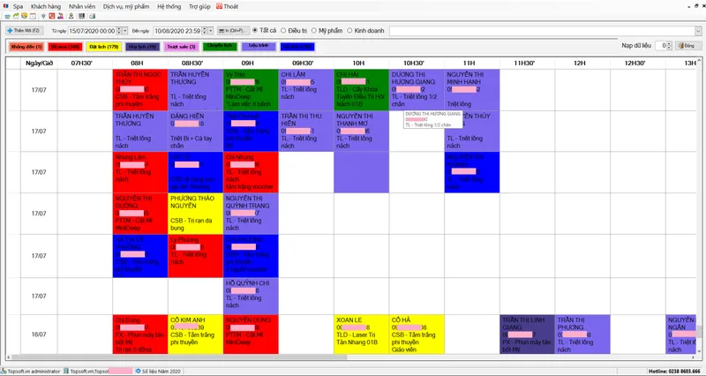Select the NGUYỄN THỊ MINH HẠNH appointment cell
The image size is (706, 376).
coord(472,90)
